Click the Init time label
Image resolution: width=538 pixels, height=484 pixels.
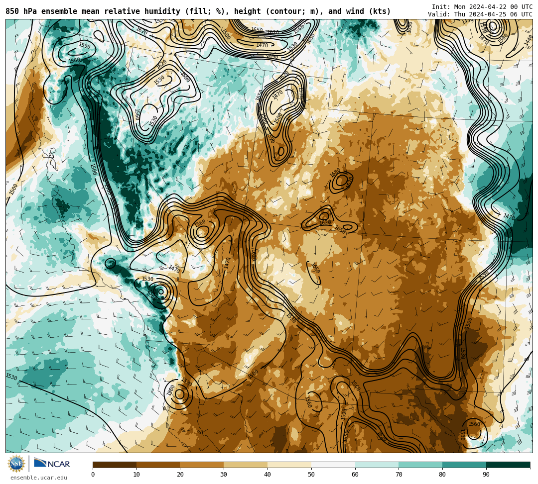pos(482,7)
